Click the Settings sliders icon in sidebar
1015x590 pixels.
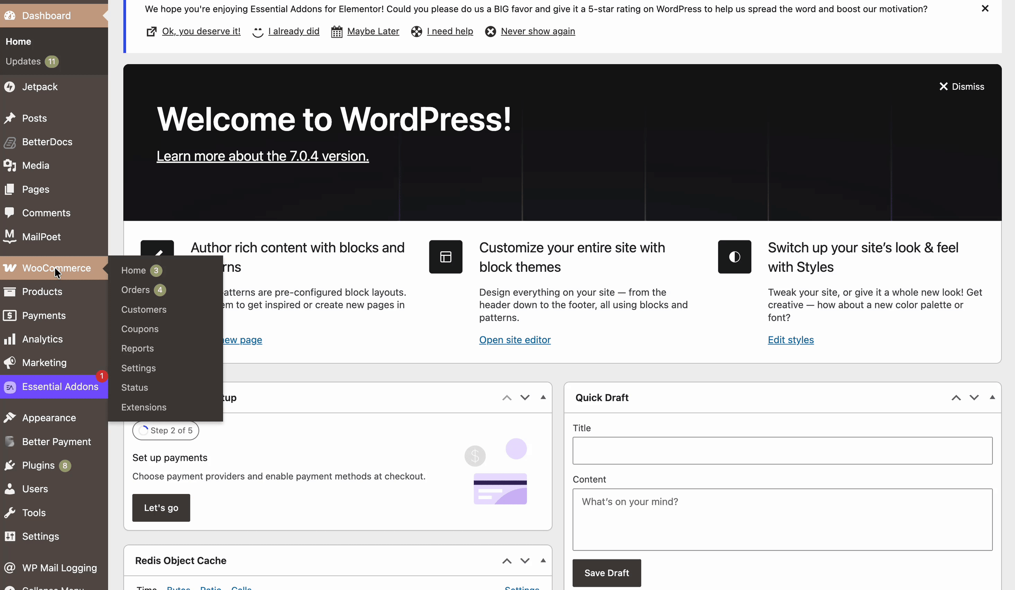click(10, 536)
